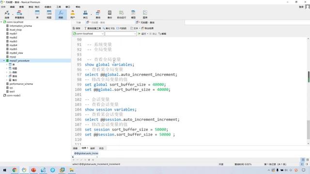
Task: Click the Text option in query toolbar
Action: [x=134, y=28]
